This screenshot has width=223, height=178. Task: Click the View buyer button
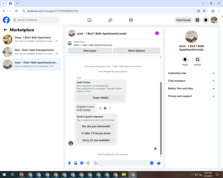(90, 51)
